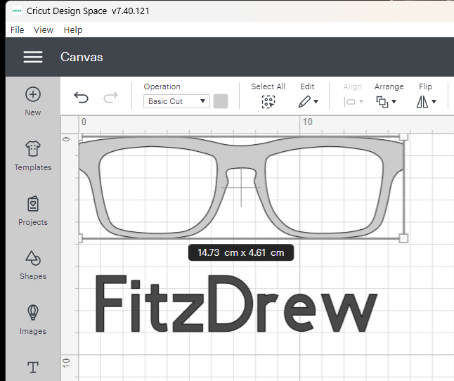The image size is (454, 381).
Task: Click the gray operation color swatch
Action: (x=221, y=101)
